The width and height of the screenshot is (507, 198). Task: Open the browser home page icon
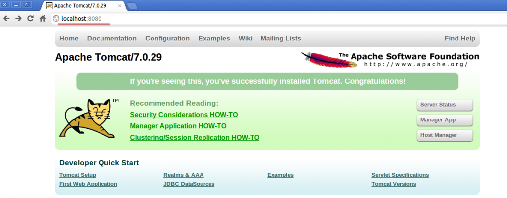43,19
